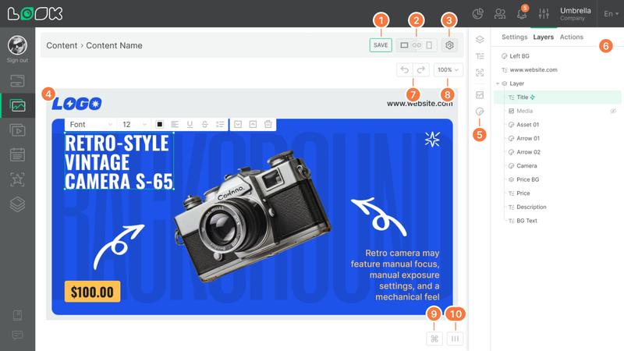624x351 pixels.
Task: Open the image content section in sidebar
Action: coord(17,106)
